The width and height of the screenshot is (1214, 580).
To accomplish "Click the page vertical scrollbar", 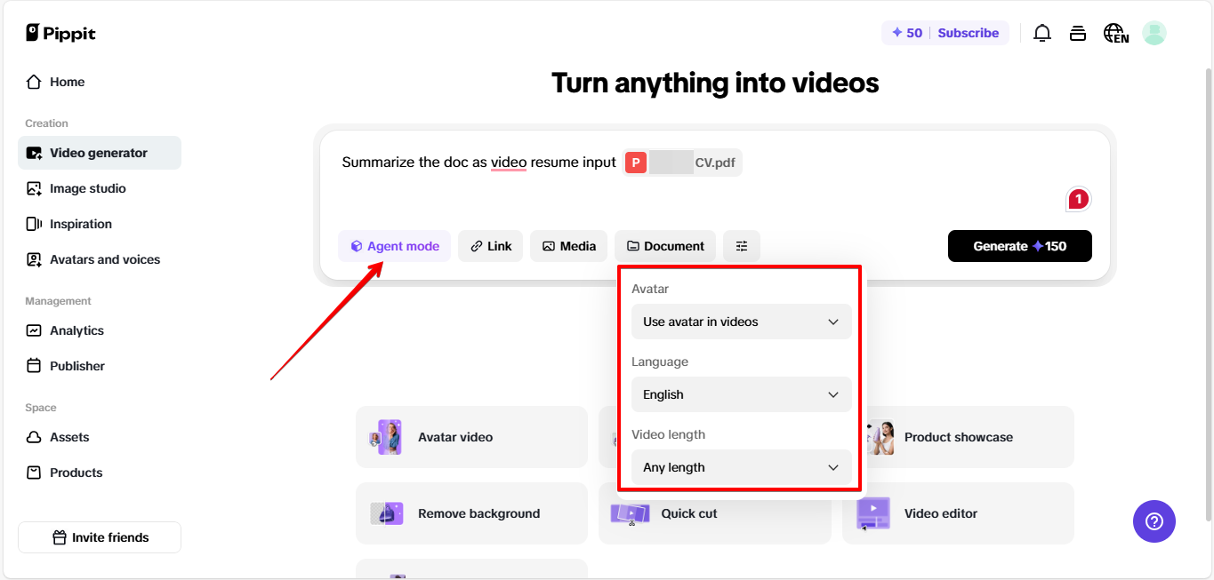I will tap(1208, 293).
